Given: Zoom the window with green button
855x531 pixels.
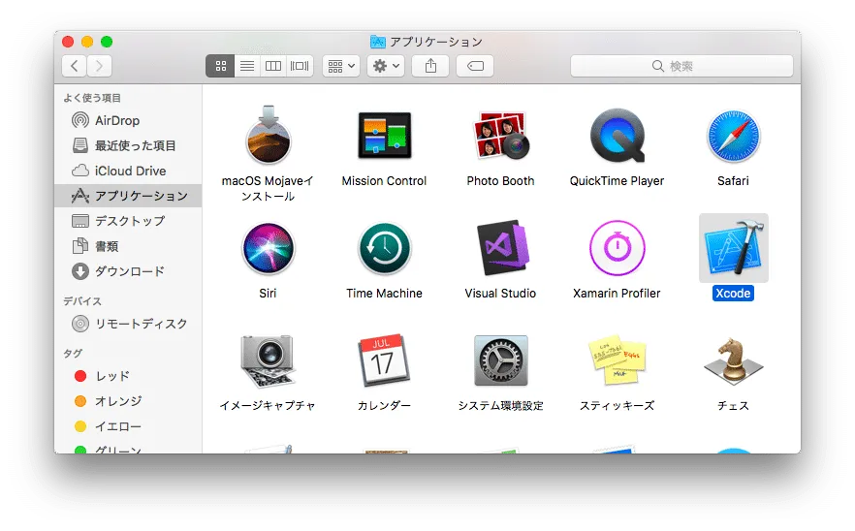Looking at the screenshot, I should (x=107, y=42).
